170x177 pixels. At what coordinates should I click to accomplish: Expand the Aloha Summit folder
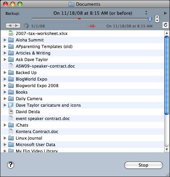5,40
